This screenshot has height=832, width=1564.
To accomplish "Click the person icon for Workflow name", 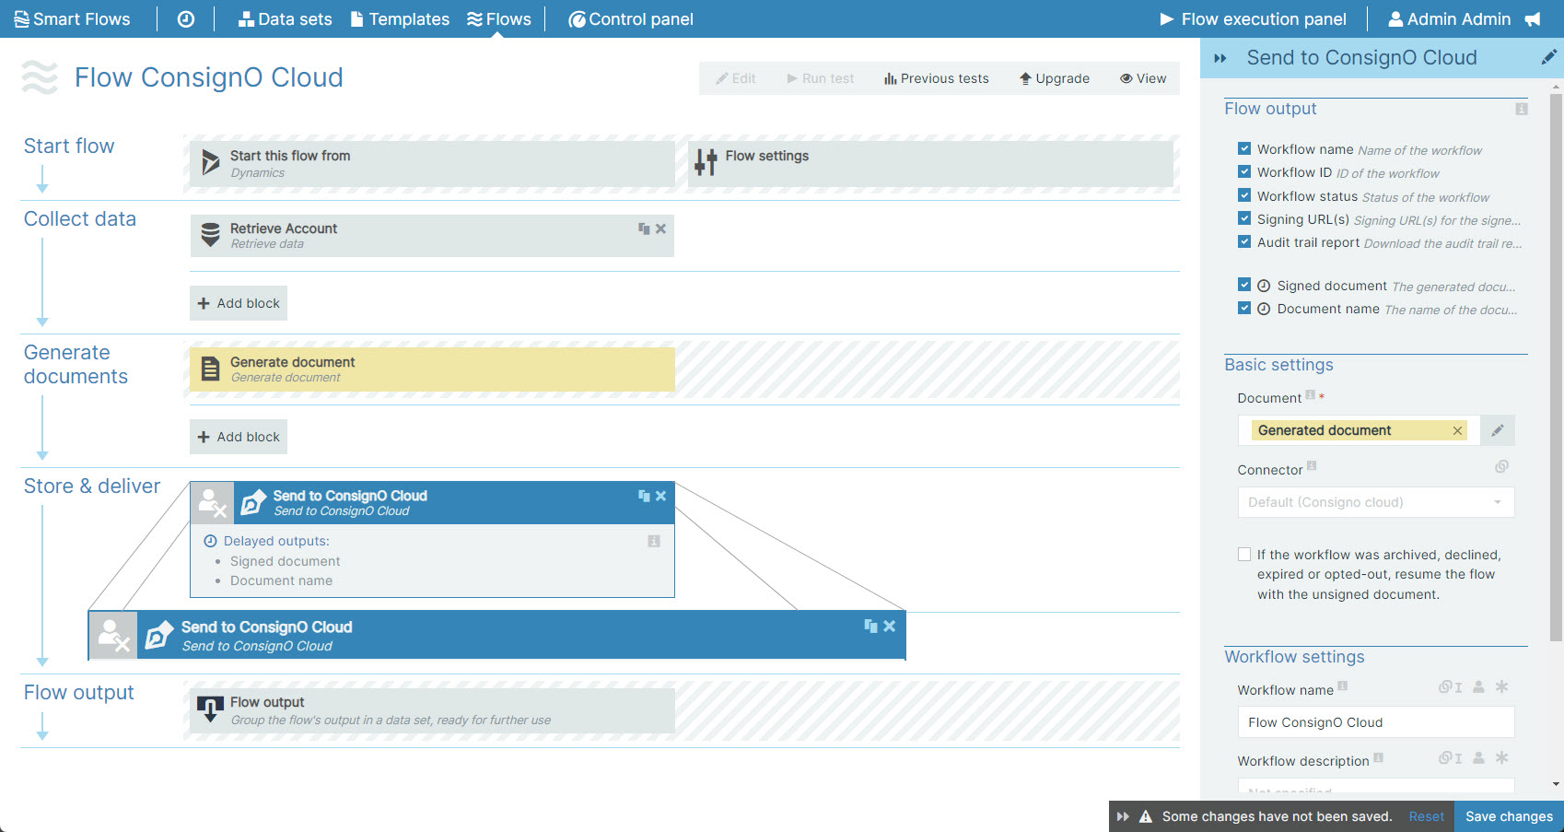I will pos(1478,686).
